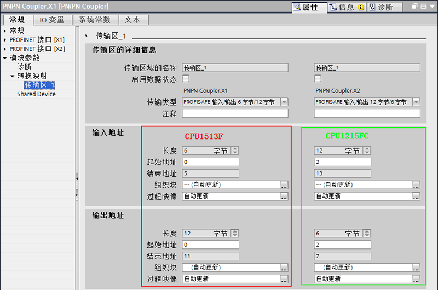Click CPU1513F output 起始地址 field
Image resolution: width=438 pixels, height=290 pixels.
pos(210,245)
